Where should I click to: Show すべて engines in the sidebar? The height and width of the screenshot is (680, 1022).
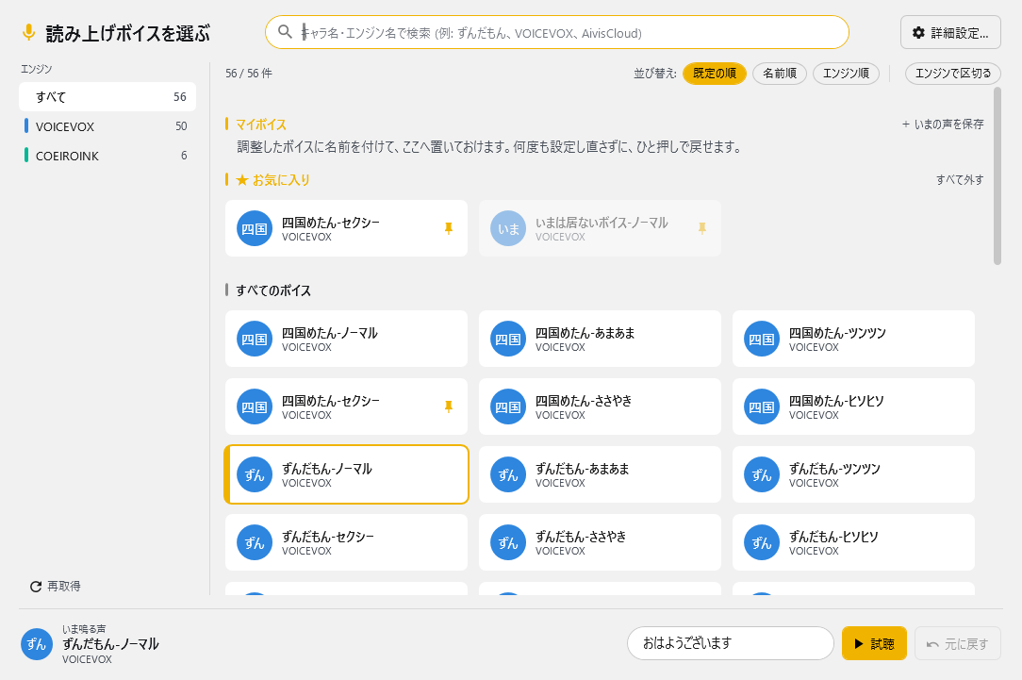pos(107,96)
